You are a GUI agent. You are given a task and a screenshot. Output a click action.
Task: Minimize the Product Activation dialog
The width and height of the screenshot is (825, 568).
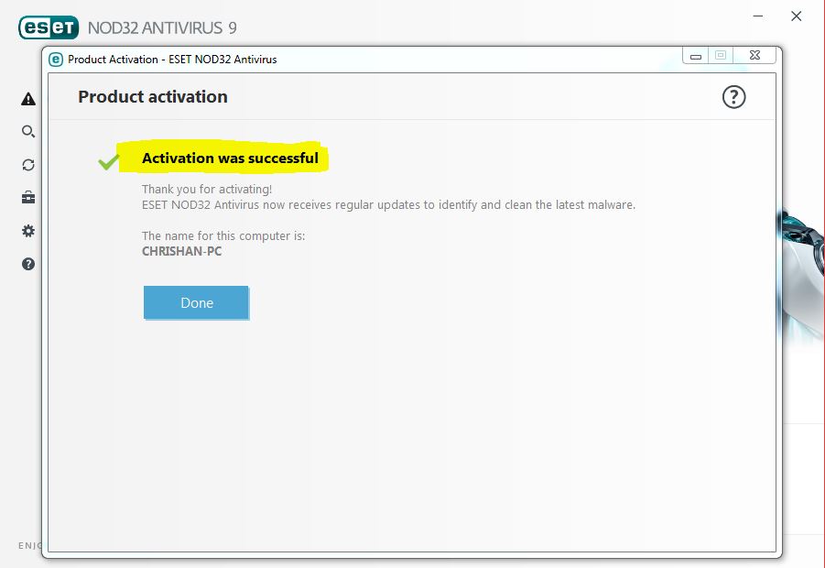click(696, 55)
